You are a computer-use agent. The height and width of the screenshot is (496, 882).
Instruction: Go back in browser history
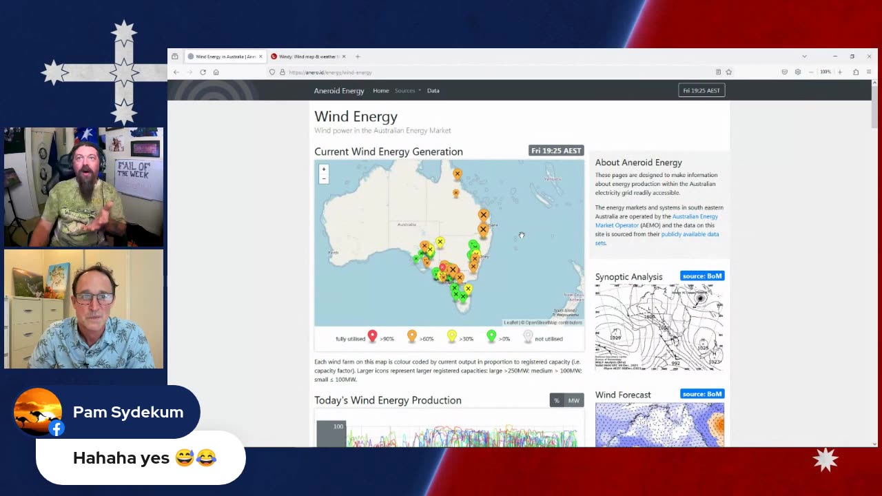(176, 72)
